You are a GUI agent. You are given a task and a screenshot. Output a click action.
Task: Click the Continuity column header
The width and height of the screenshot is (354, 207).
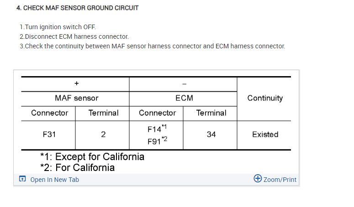point(265,98)
